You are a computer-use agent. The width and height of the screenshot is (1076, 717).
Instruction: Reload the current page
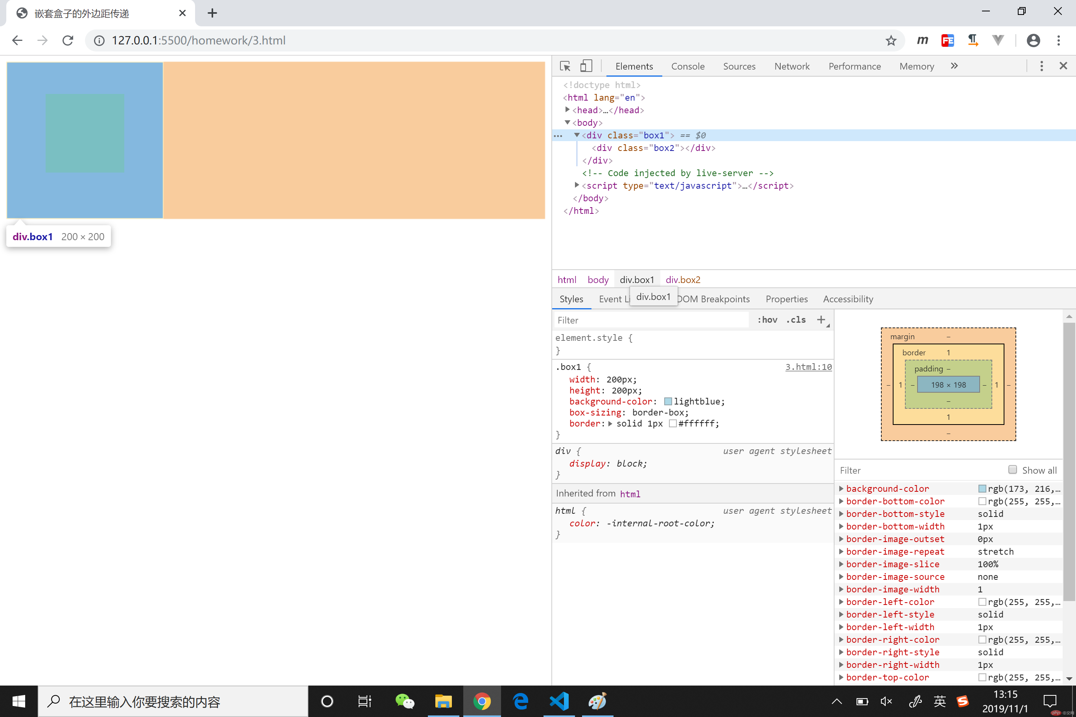point(68,41)
